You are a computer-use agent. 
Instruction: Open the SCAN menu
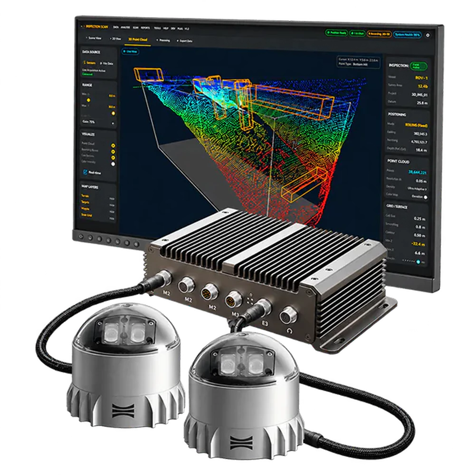pos(135,28)
